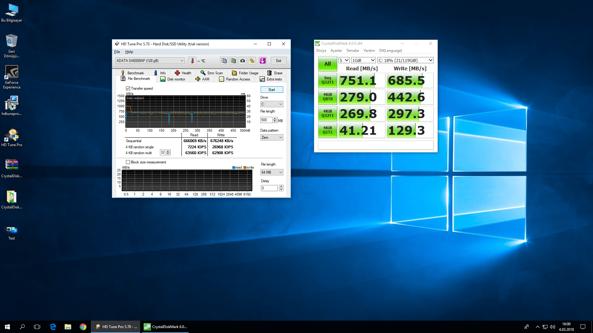Open the Data pattern Zero dropdown

pos(272,138)
